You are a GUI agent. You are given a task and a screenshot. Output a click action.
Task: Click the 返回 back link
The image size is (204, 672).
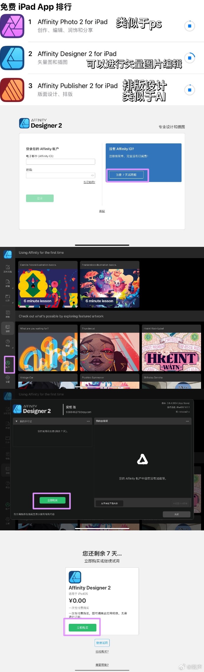102,211
